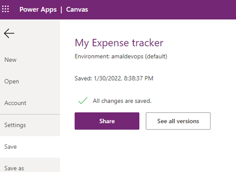Click the Environment amaldevops text

[x=121, y=57]
